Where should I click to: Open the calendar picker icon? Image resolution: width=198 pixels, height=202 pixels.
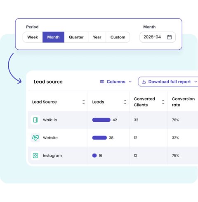[169, 37]
